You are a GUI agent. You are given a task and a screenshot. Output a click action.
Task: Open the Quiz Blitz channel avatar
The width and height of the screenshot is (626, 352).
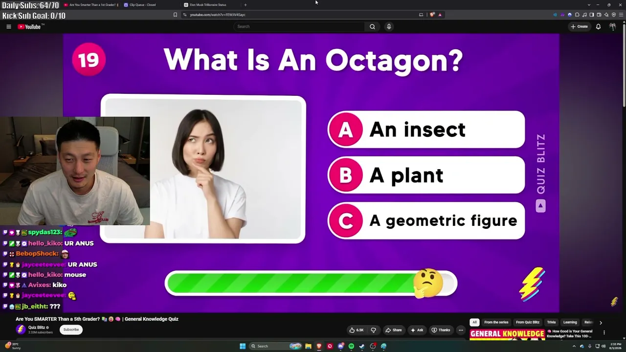(x=21, y=330)
